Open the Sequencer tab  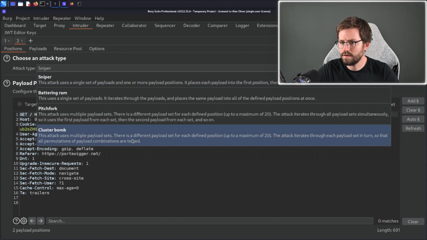coord(165,25)
